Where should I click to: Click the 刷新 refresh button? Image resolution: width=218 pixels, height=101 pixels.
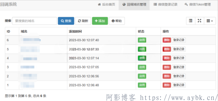pos(83,21)
